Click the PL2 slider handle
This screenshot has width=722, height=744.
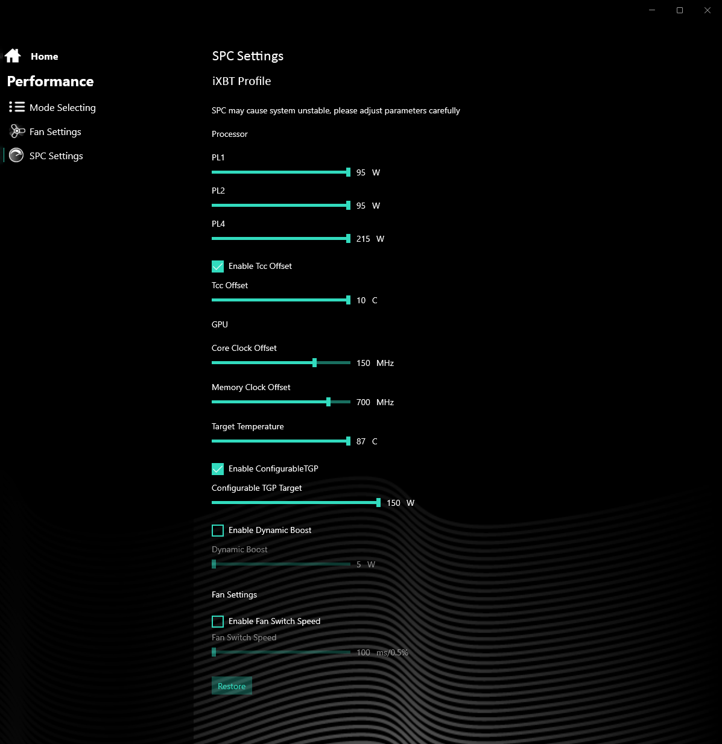coord(348,206)
